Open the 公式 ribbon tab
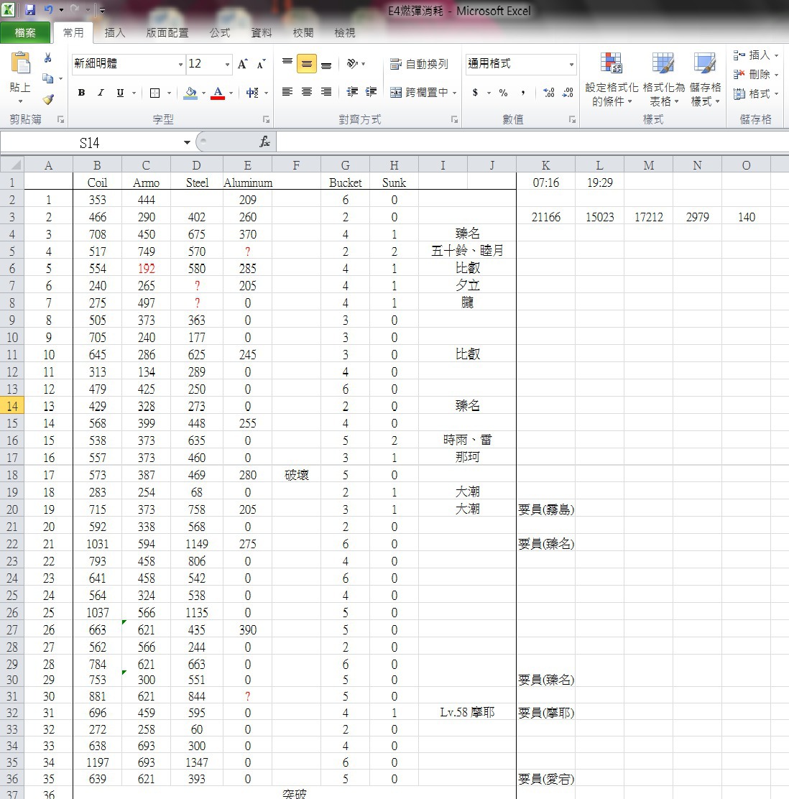789x799 pixels. point(219,33)
